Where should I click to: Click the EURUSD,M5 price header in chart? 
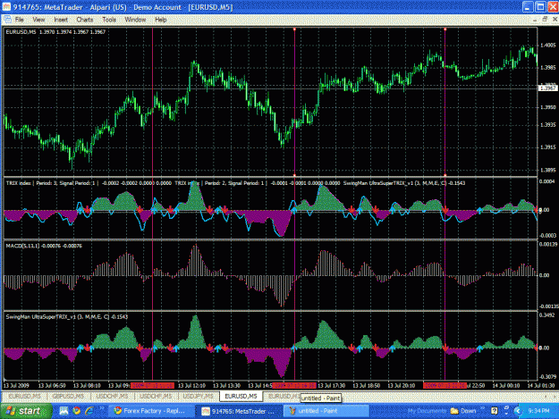coord(55,31)
